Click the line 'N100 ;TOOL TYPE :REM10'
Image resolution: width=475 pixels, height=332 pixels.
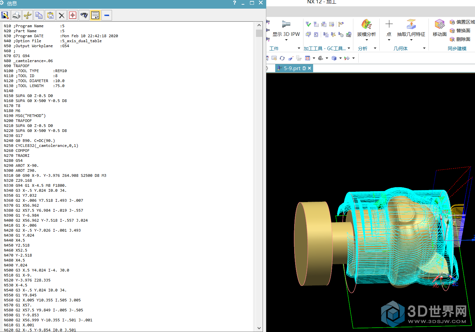[x=35, y=71]
